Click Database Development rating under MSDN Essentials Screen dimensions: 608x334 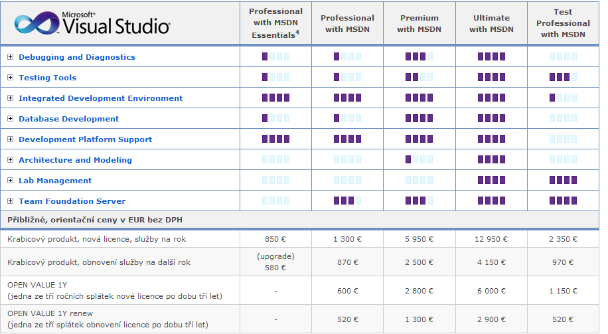275,118
